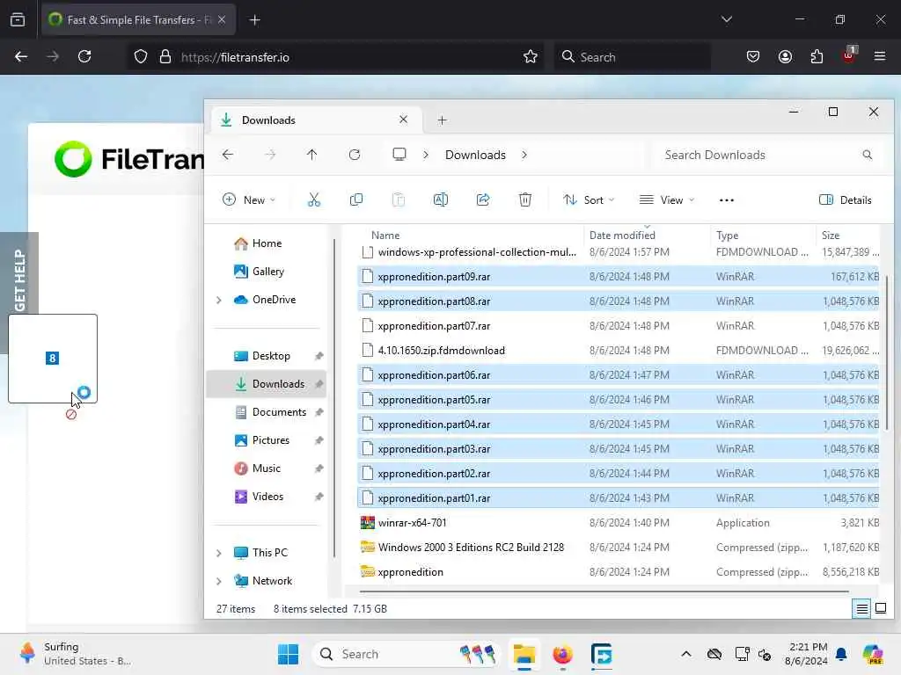Click the file list horizontal scrollbar

click(x=604, y=591)
